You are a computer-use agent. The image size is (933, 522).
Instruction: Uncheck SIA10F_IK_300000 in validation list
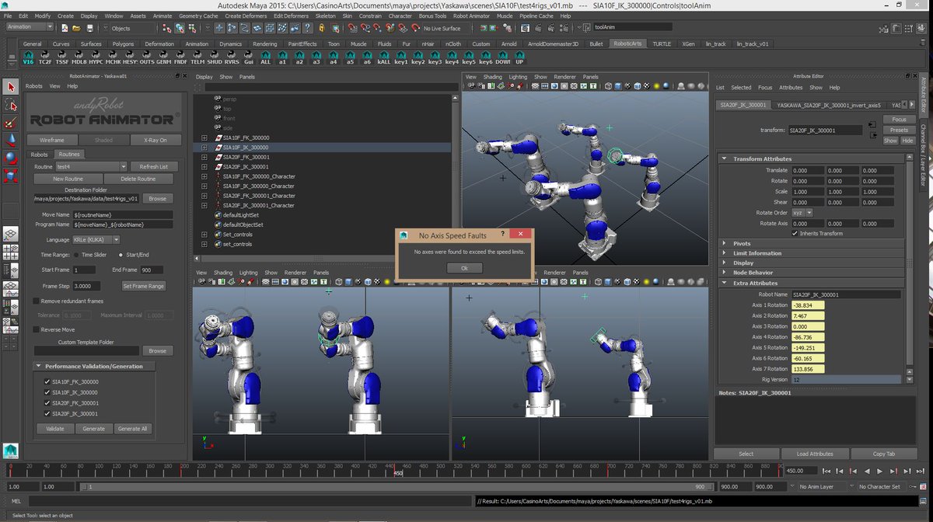coord(47,393)
